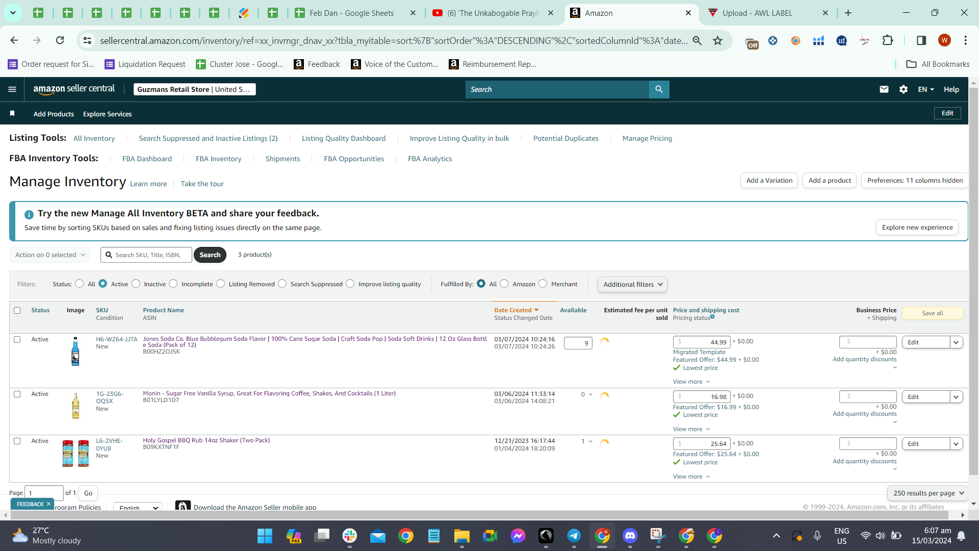
Task: Select the Status All radio button
Action: pos(80,284)
